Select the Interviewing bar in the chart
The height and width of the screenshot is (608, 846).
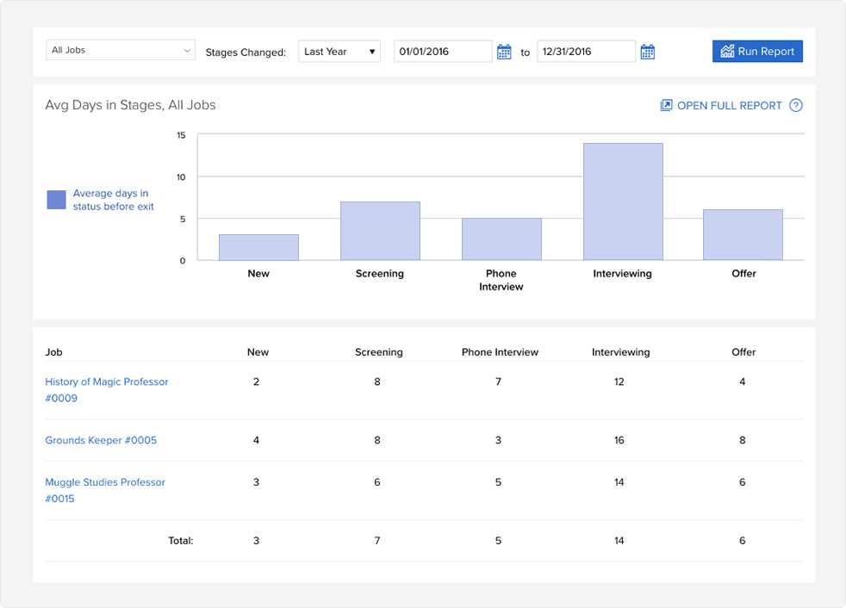[622, 200]
